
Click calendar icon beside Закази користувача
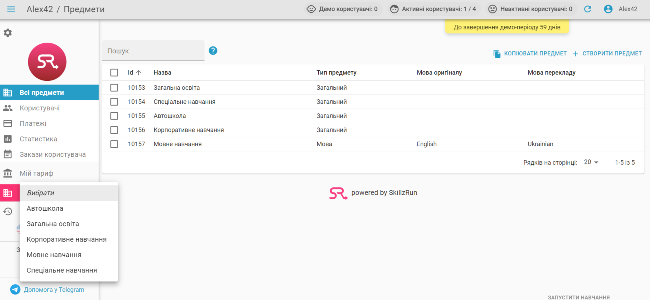(8, 154)
